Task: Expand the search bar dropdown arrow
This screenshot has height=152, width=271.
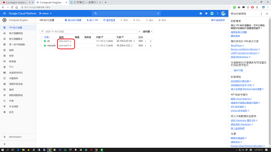Action: 158,14
